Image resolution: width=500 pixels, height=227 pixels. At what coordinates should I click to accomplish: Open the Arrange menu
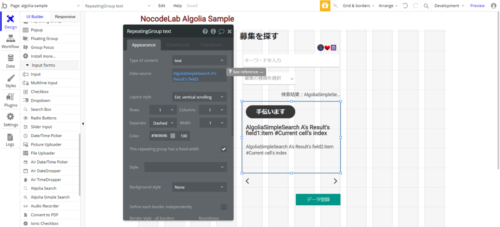[388, 6]
